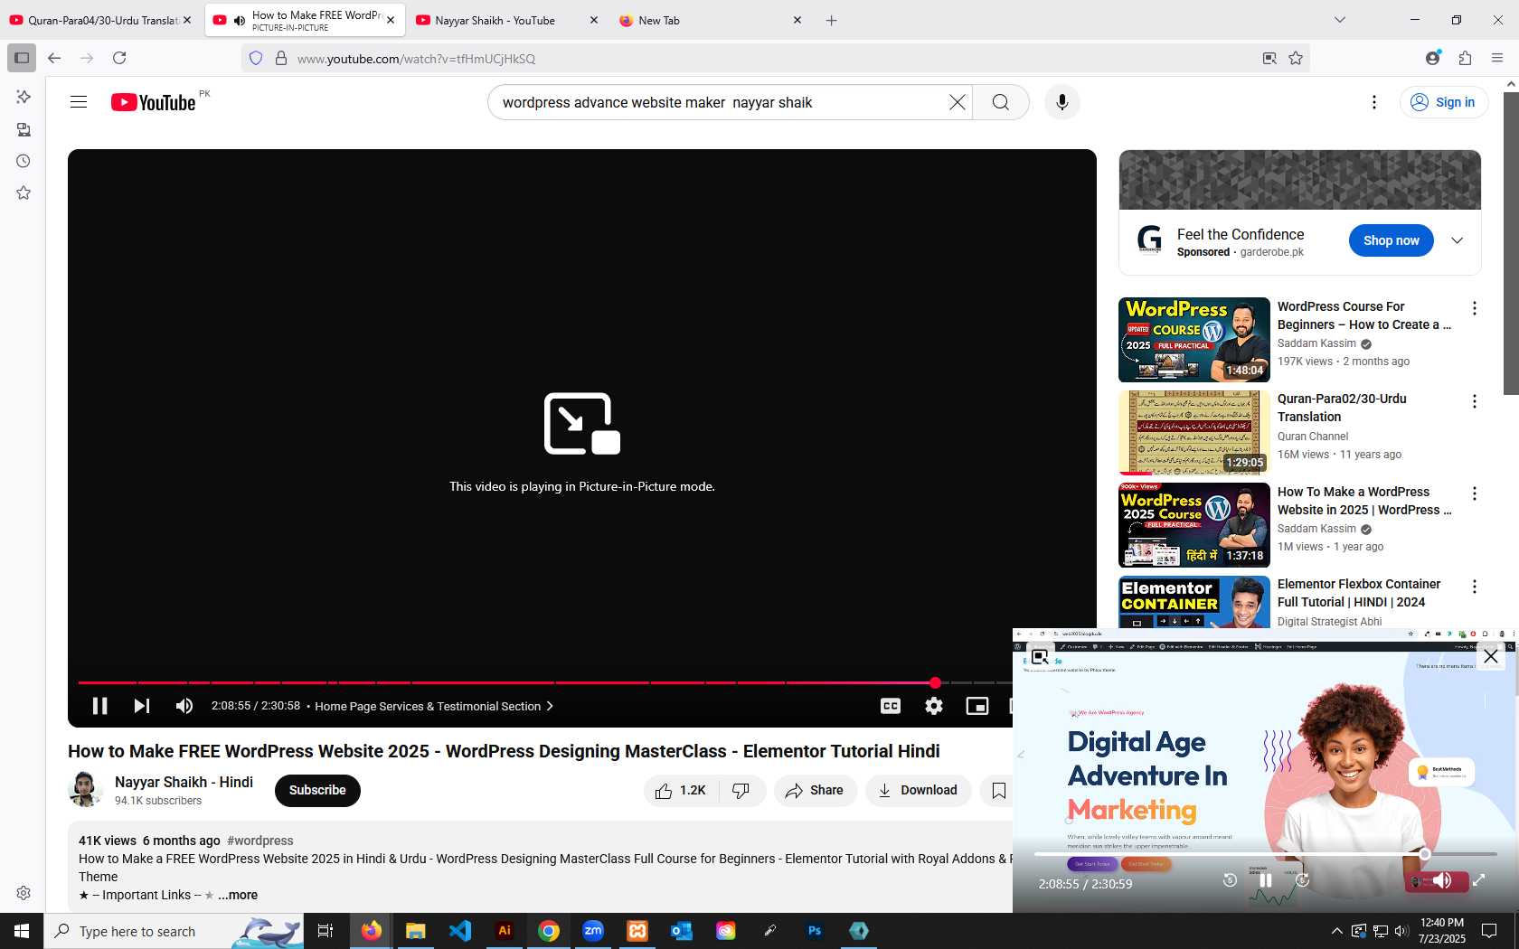Launch Photoshop from the taskbar

point(815,931)
